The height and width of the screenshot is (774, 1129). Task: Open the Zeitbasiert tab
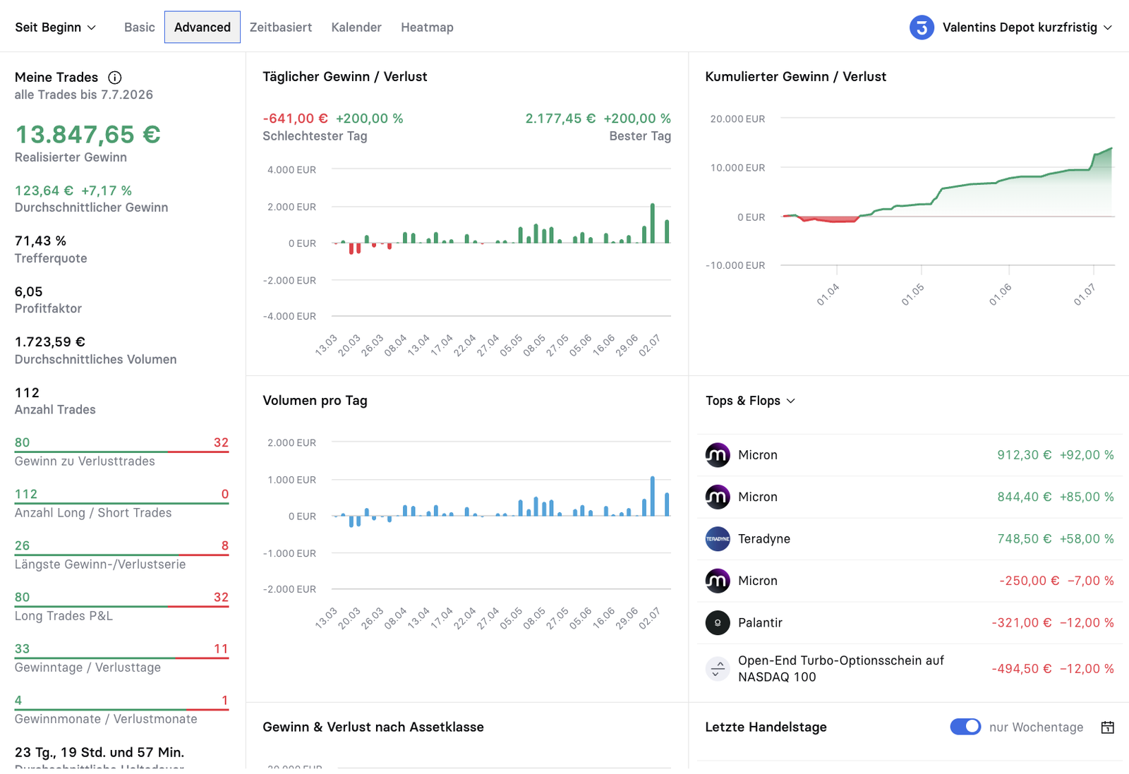[x=280, y=28]
